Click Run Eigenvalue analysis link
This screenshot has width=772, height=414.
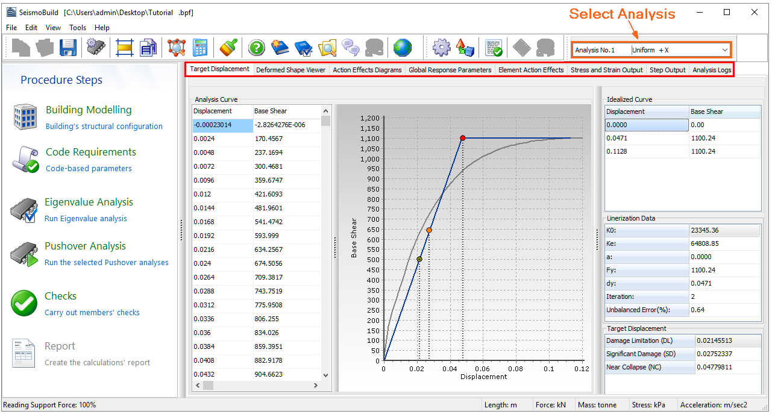tap(86, 219)
